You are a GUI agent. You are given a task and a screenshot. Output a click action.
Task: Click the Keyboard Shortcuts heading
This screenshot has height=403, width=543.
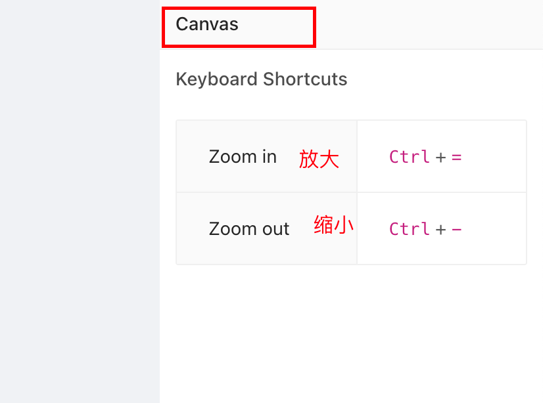coord(262,79)
